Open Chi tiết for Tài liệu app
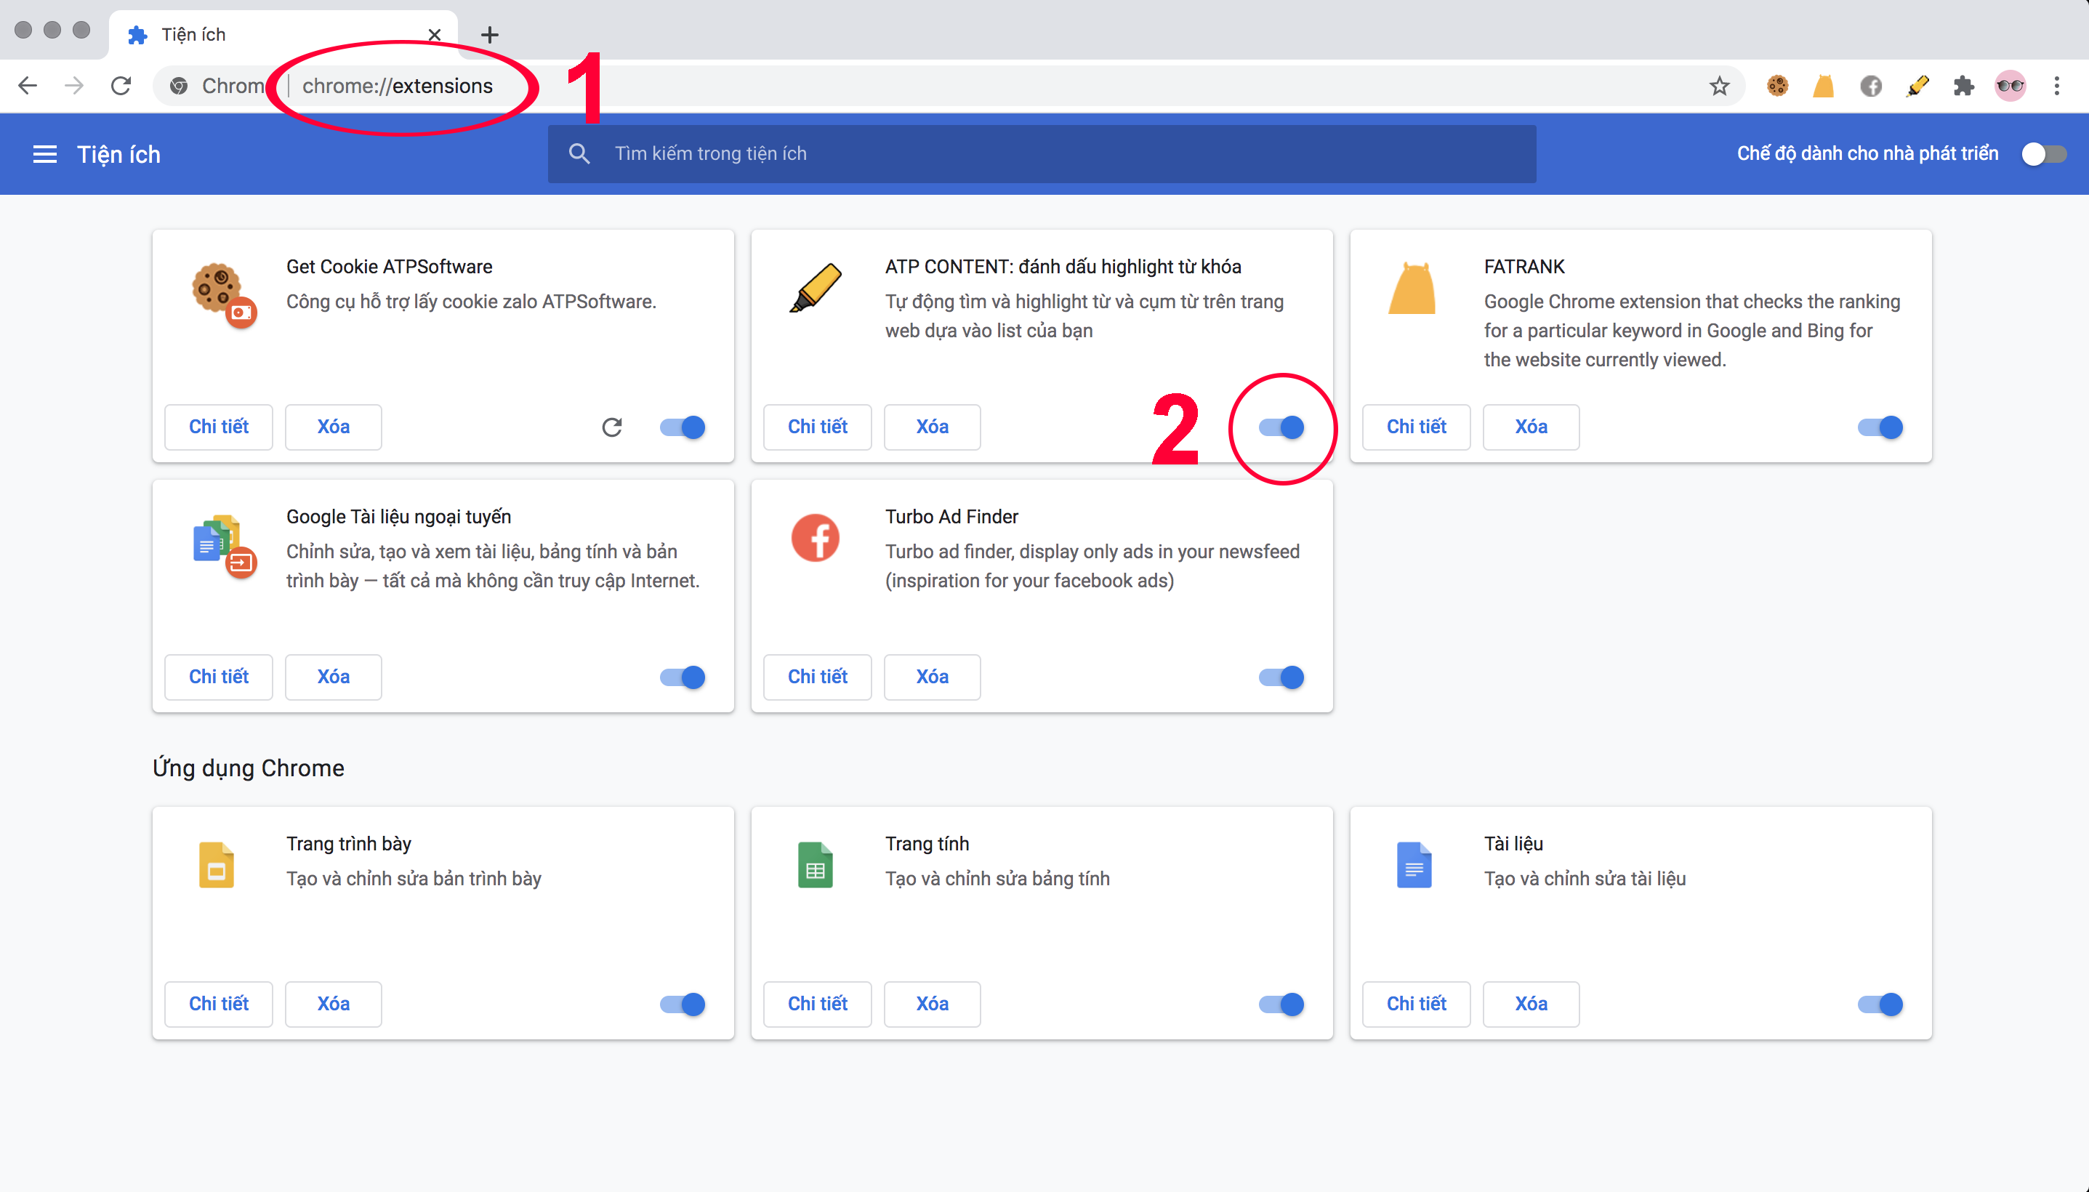Image resolution: width=2089 pixels, height=1192 pixels. point(1416,1004)
